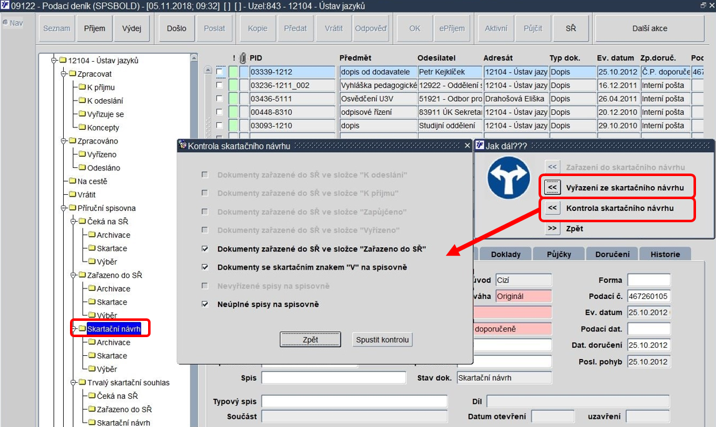Select Odesláno folder in tree
Image resolution: width=716 pixels, height=427 pixels.
pyautogui.click(x=104, y=167)
